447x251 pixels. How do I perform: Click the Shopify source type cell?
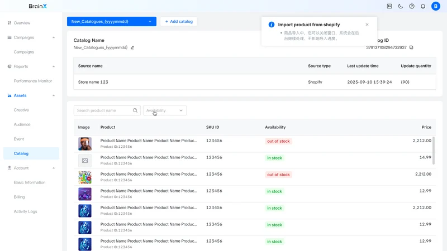315,82
